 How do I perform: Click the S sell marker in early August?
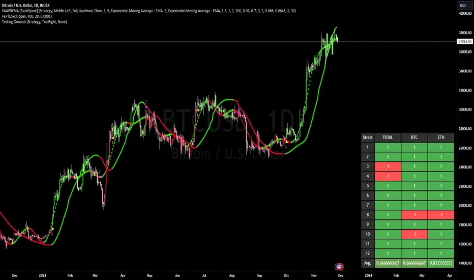[234, 110]
